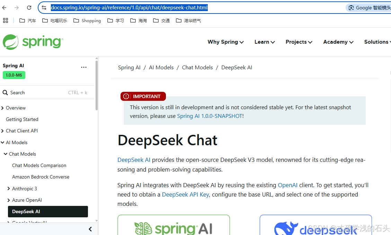
Task: Open the Solutions menu
Action: pyautogui.click(x=377, y=42)
